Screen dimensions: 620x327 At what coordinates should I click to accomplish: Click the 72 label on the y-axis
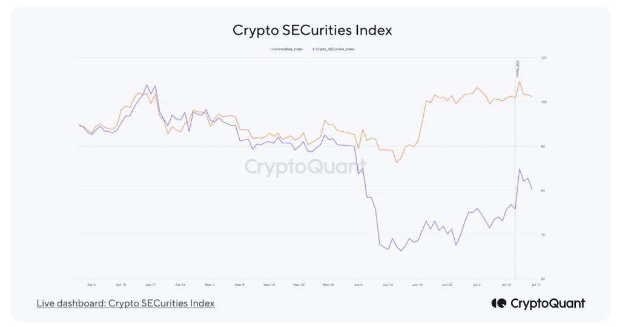[x=543, y=235]
